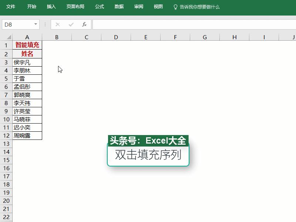Switch to the 开始 (Home) ribbon tab

tap(31, 6)
